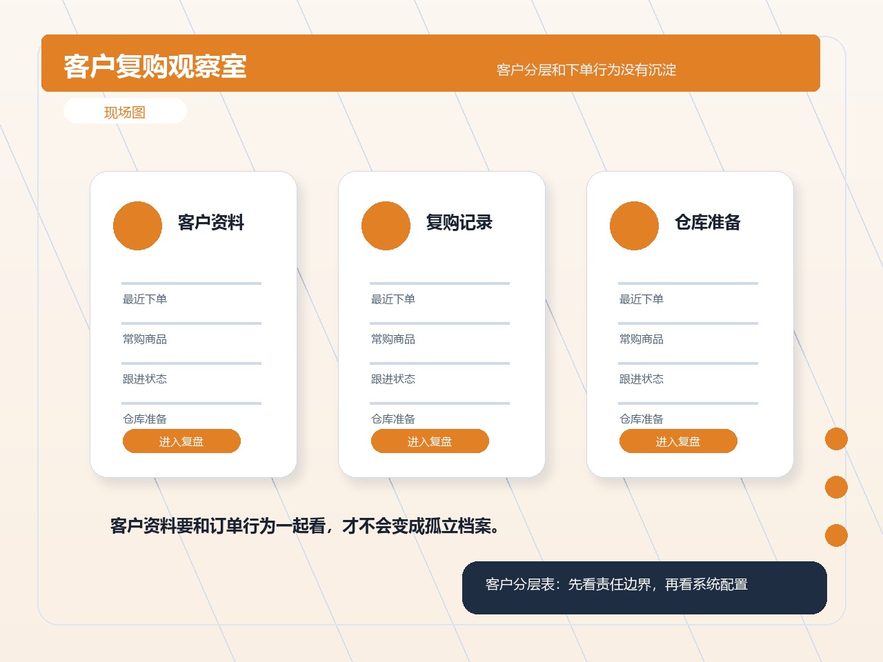Screen dimensions: 883x662
Task: Select the middle orange dot on right edge
Action: coord(836,487)
